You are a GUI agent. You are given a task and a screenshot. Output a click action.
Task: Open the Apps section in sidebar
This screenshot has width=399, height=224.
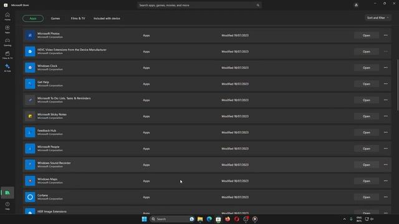click(7, 29)
